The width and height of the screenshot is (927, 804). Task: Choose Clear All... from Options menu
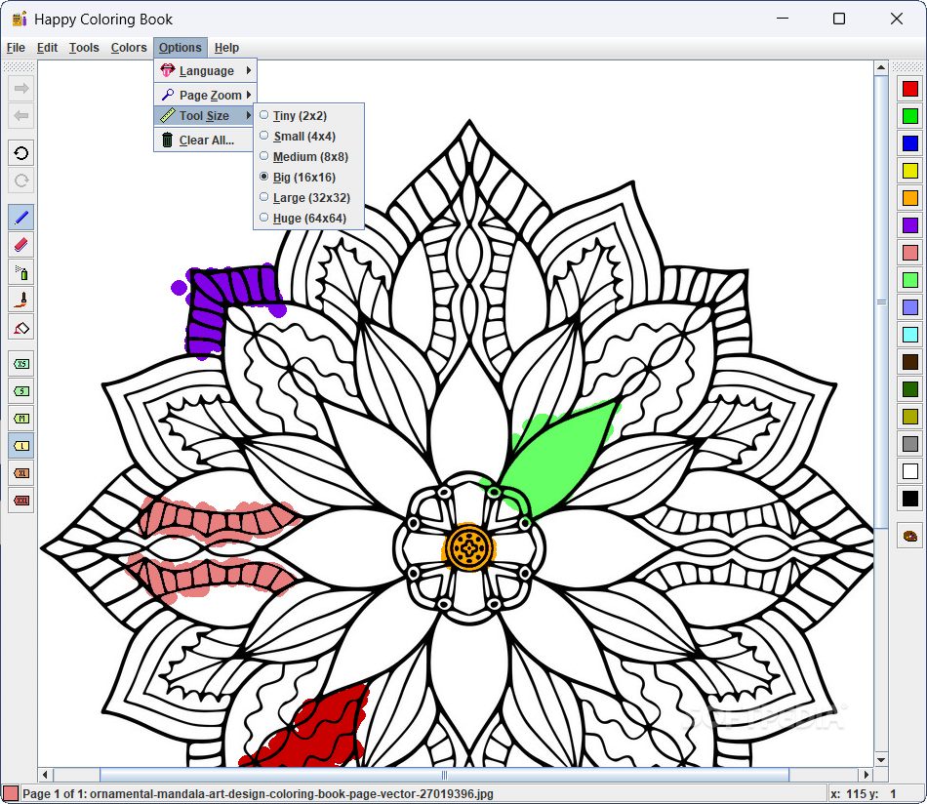coord(205,141)
